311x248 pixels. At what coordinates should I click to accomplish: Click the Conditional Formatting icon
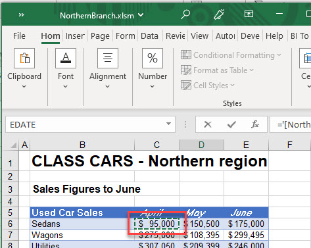[x=186, y=55]
